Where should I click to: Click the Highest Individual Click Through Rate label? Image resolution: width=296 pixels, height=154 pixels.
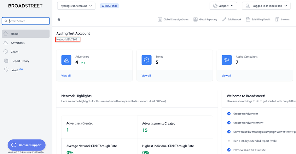point(168,146)
